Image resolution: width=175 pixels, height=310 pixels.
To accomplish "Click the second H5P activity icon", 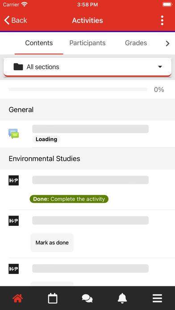I will pyautogui.click(x=14, y=220).
